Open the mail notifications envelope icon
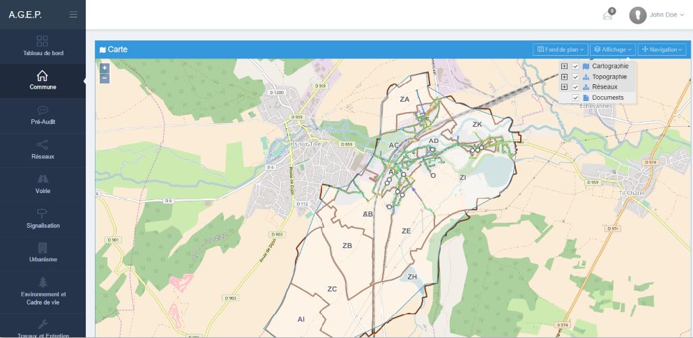Screen dimensions: 693x338 point(608,16)
